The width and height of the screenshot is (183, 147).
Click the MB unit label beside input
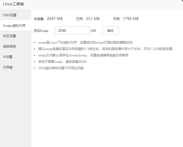coord(93,30)
